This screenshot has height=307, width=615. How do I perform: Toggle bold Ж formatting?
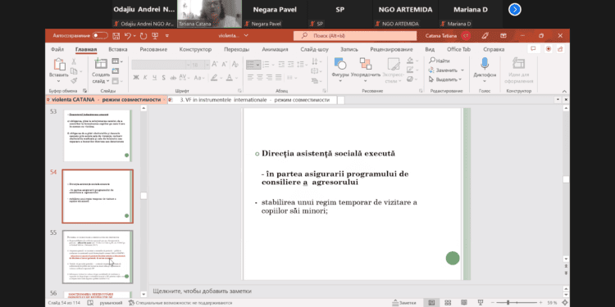point(136,78)
